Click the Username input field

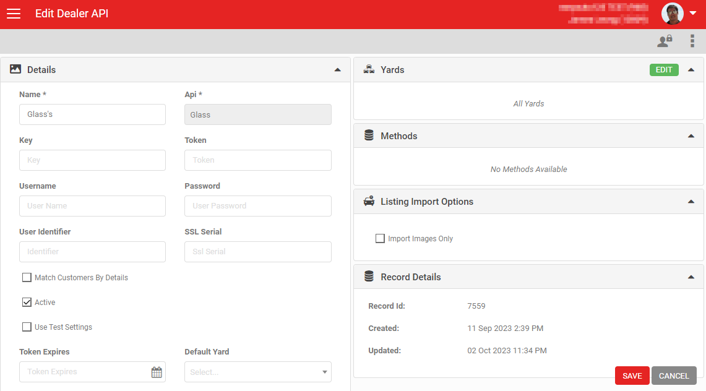pos(92,206)
